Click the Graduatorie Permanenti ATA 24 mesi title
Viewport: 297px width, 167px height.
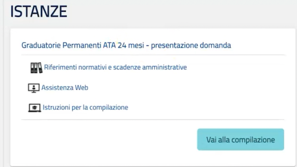click(126, 46)
